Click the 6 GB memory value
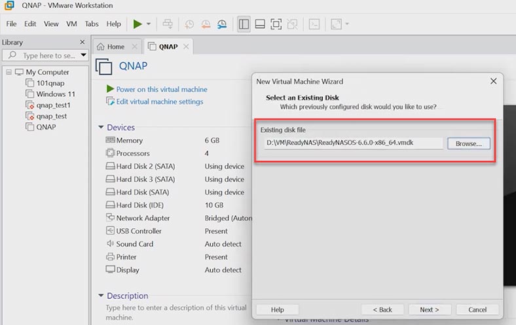516x325 pixels. pyautogui.click(x=212, y=141)
